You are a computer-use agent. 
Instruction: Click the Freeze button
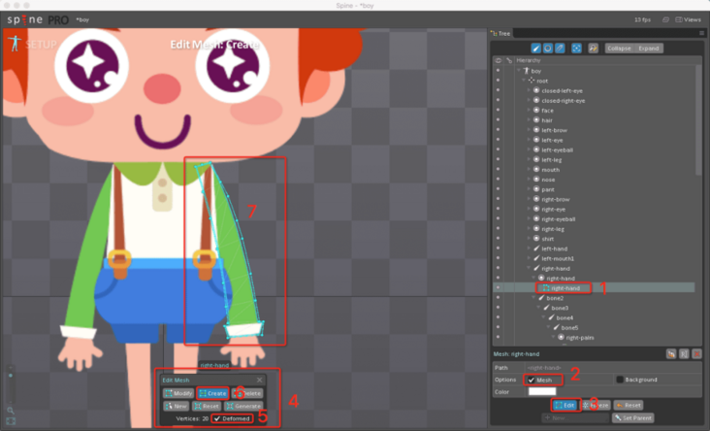pyautogui.click(x=597, y=405)
